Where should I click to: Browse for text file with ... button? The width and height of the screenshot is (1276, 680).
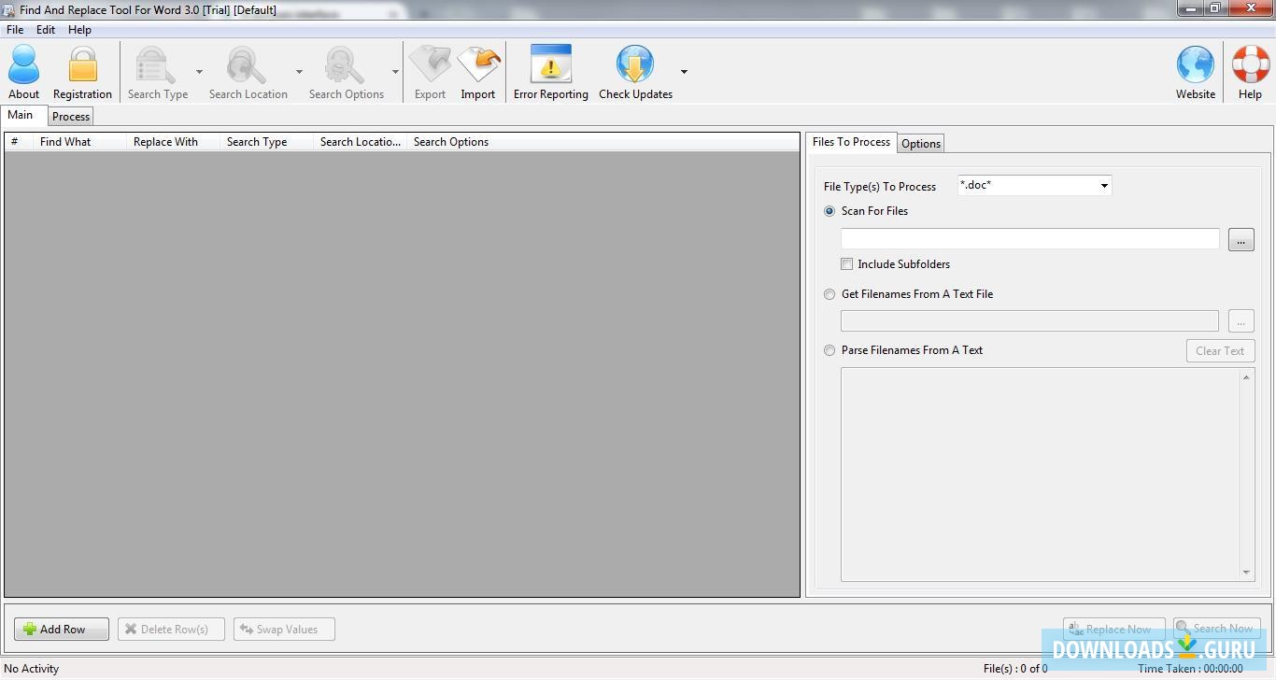click(1241, 321)
